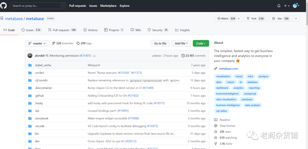Click the 638 watching eye icon
308x149 pixels.
216,138
